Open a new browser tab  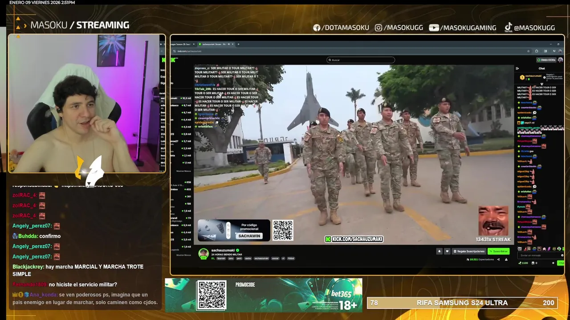click(x=238, y=44)
